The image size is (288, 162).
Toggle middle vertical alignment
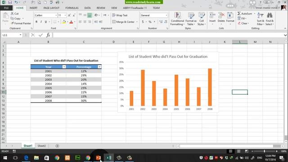(85, 15)
